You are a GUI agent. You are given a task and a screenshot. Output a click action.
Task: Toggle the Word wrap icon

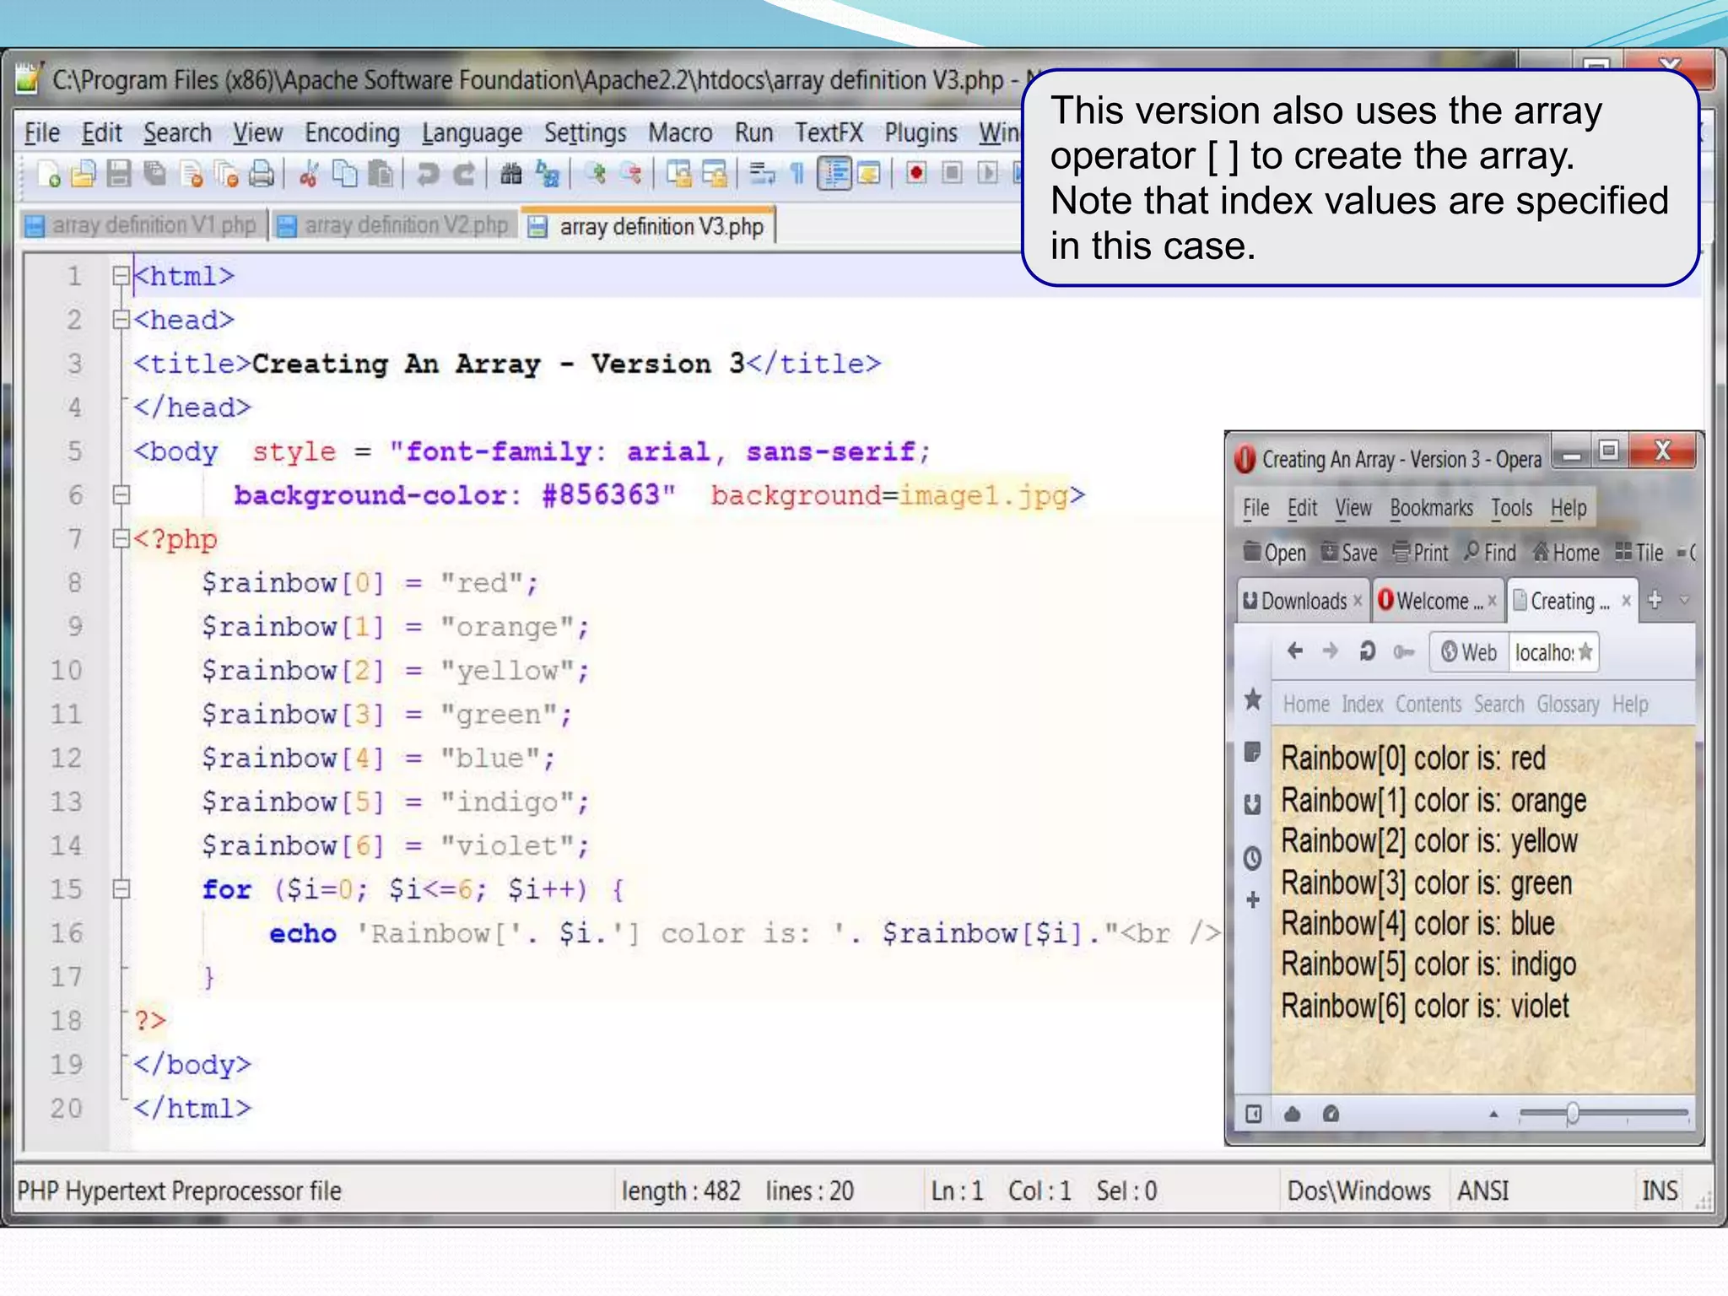(763, 175)
